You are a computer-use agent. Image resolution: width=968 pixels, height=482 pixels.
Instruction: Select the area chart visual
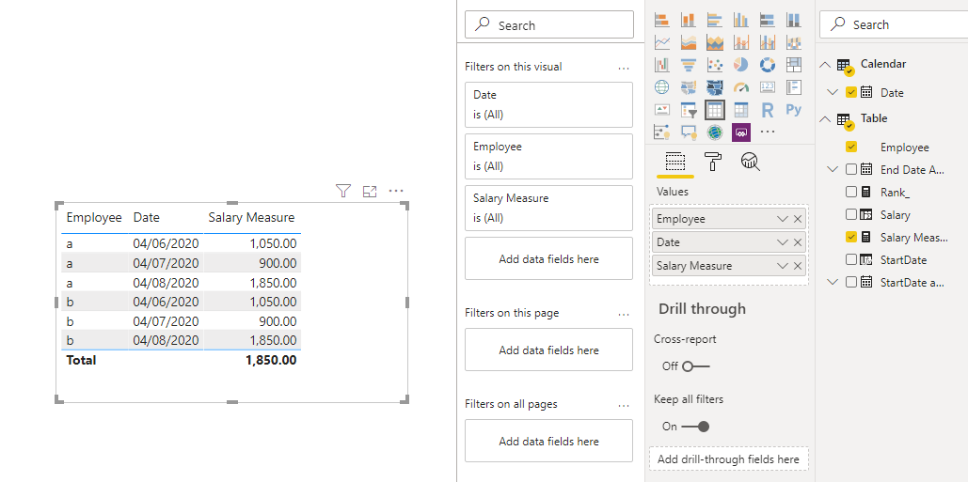click(x=689, y=42)
